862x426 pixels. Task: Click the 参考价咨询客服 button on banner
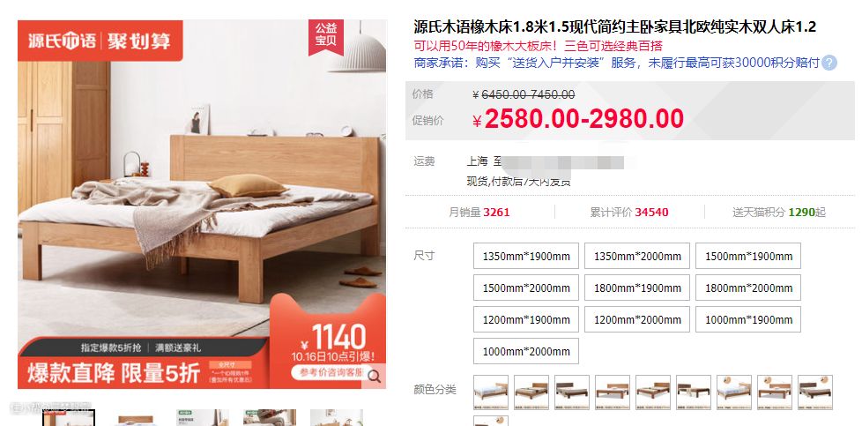click(x=330, y=372)
